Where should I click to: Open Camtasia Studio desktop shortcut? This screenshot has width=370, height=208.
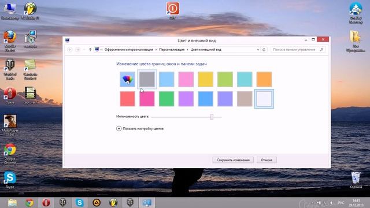click(30, 69)
